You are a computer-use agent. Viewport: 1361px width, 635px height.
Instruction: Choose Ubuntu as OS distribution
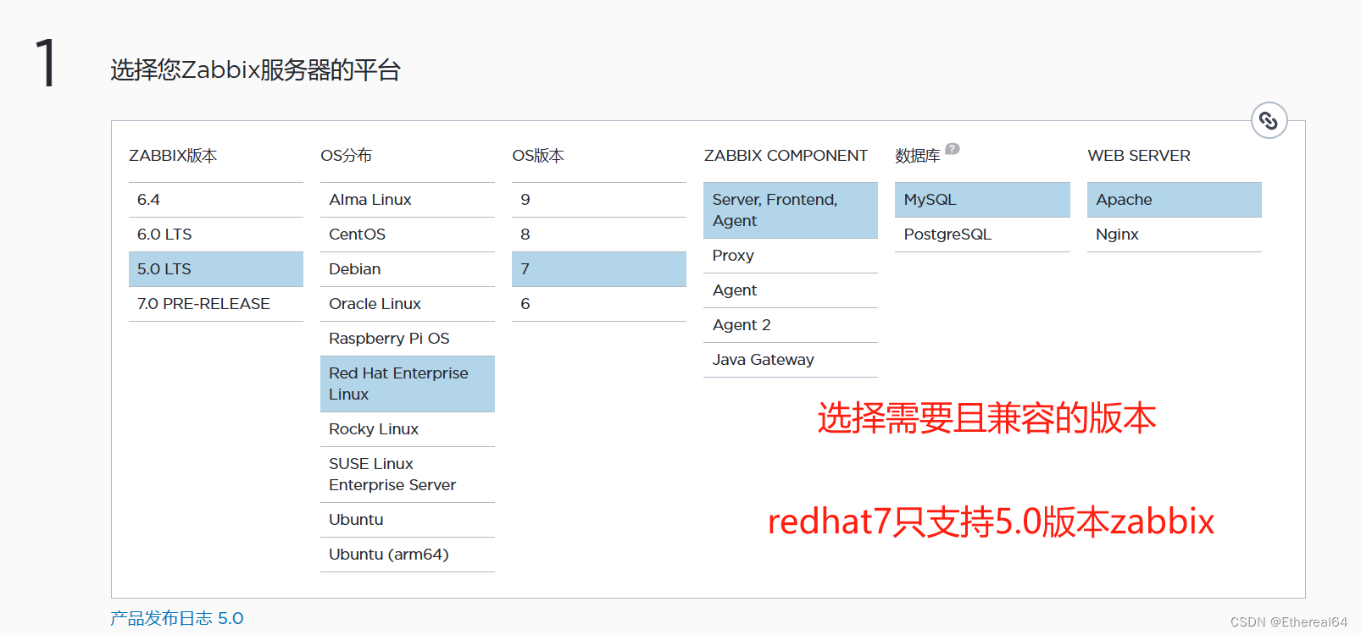[x=408, y=520]
